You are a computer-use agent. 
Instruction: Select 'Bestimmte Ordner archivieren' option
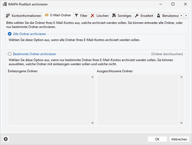(x=10, y=54)
